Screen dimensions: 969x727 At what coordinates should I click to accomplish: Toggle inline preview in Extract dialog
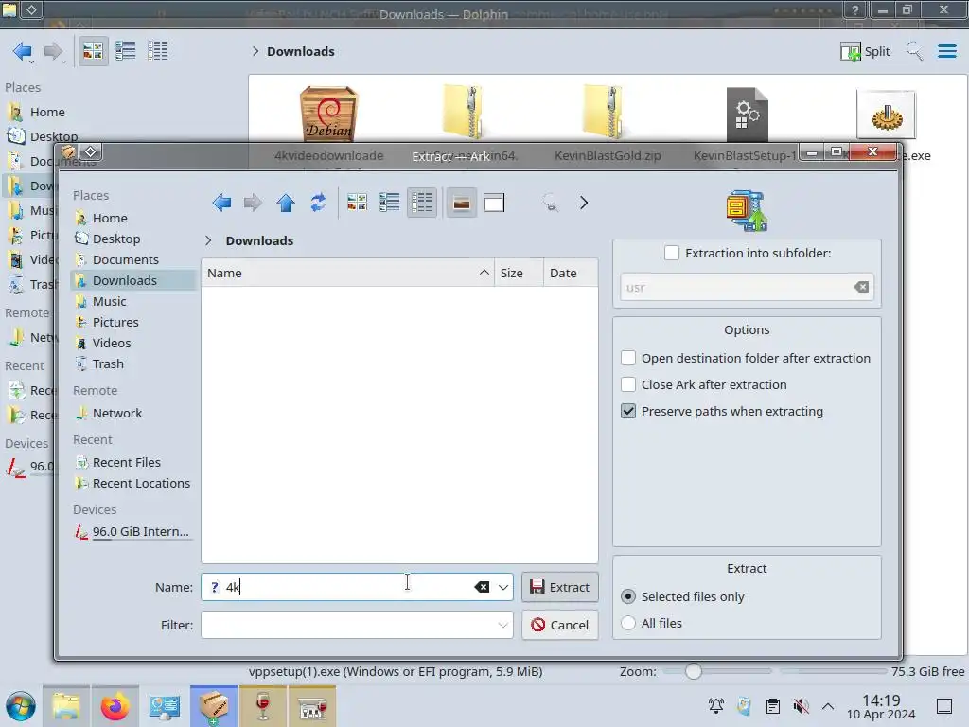(461, 203)
